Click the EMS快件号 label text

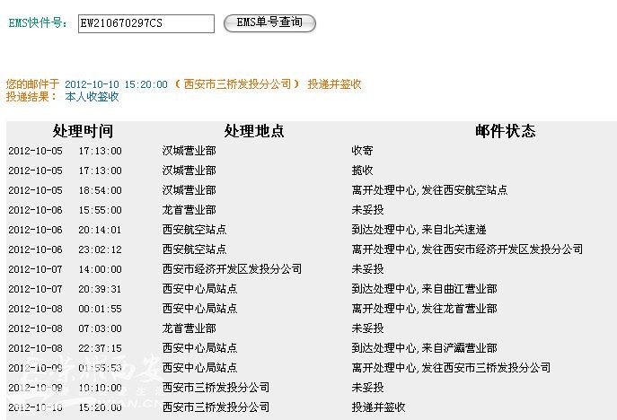pos(38,23)
